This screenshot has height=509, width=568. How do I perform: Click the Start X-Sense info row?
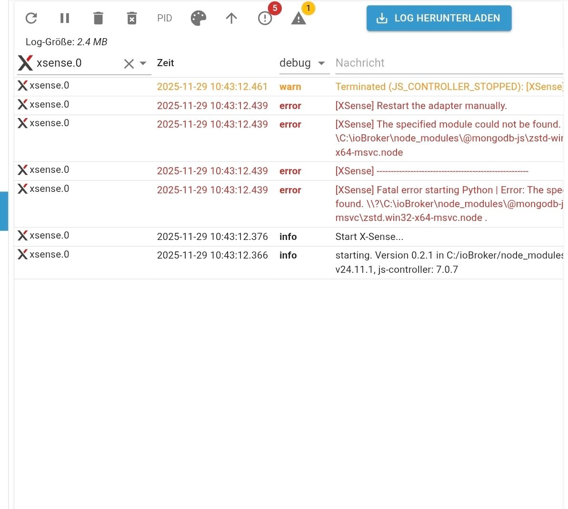(x=289, y=237)
